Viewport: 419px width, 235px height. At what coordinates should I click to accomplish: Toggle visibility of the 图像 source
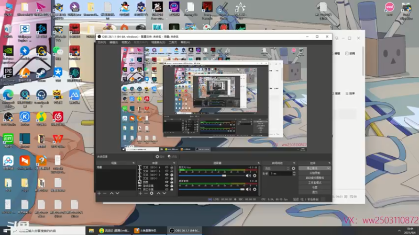167,182
